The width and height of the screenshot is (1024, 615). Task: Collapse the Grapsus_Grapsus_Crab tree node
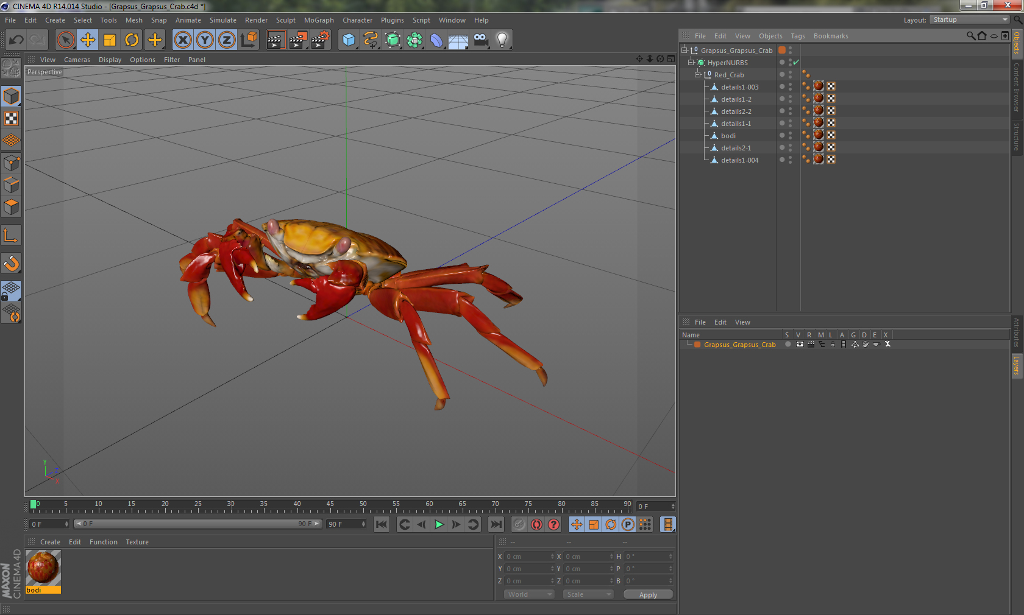pyautogui.click(x=684, y=50)
